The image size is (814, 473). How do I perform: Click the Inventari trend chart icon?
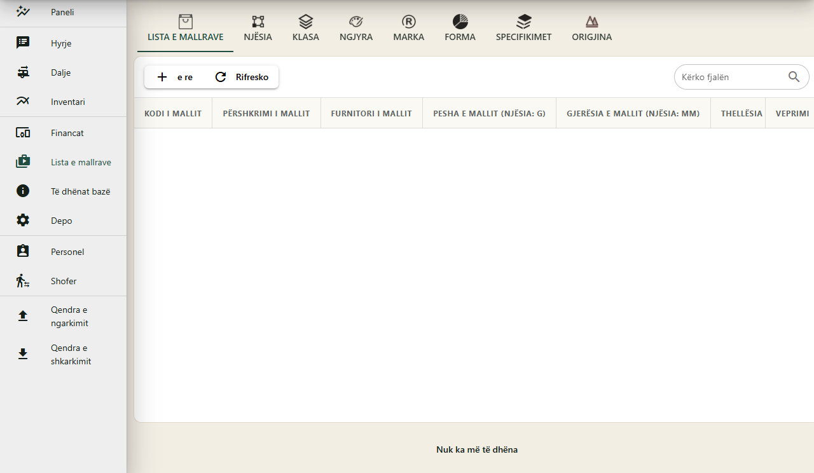tap(23, 101)
